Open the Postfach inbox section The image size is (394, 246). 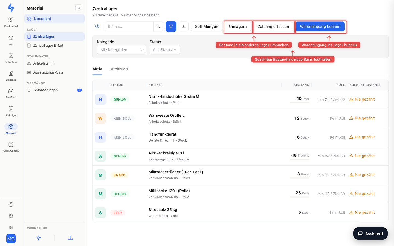click(x=11, y=93)
